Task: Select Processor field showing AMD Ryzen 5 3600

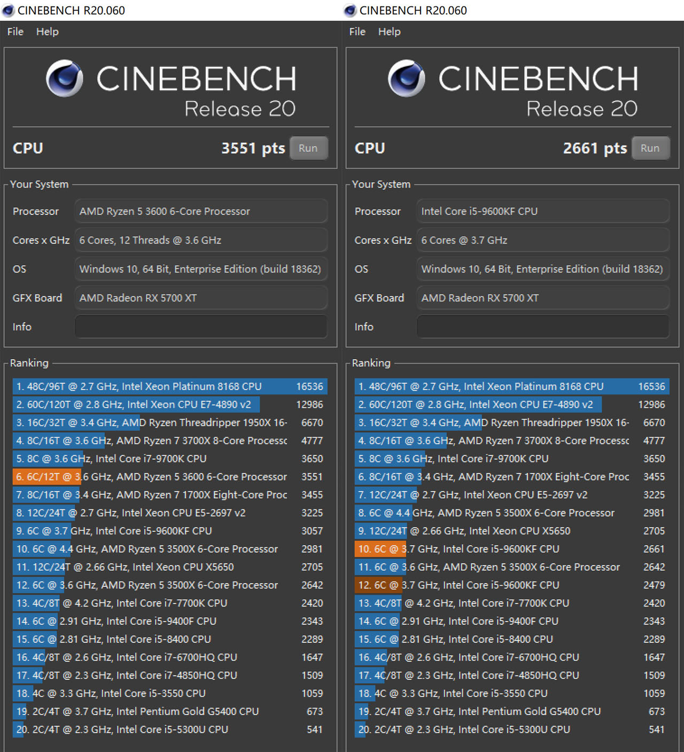Action: point(200,211)
